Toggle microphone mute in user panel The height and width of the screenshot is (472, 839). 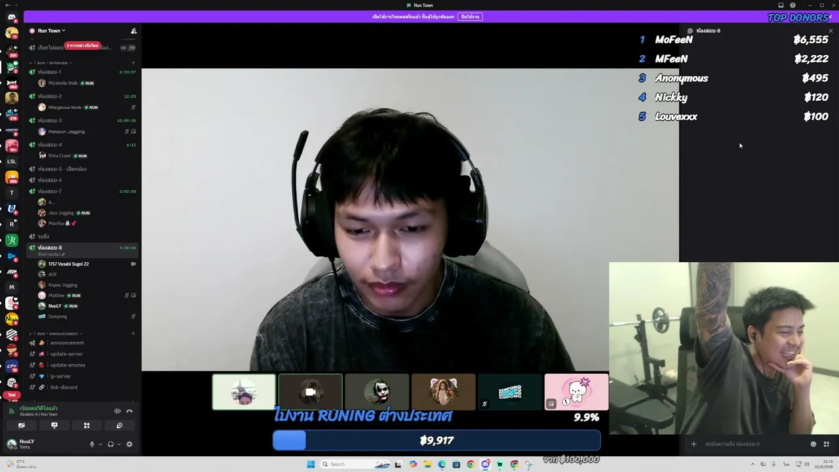[x=92, y=444]
